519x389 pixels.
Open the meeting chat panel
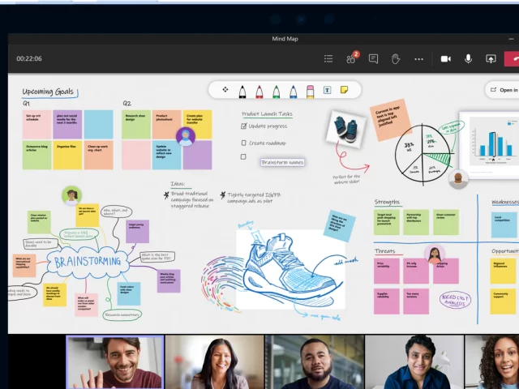tap(373, 59)
